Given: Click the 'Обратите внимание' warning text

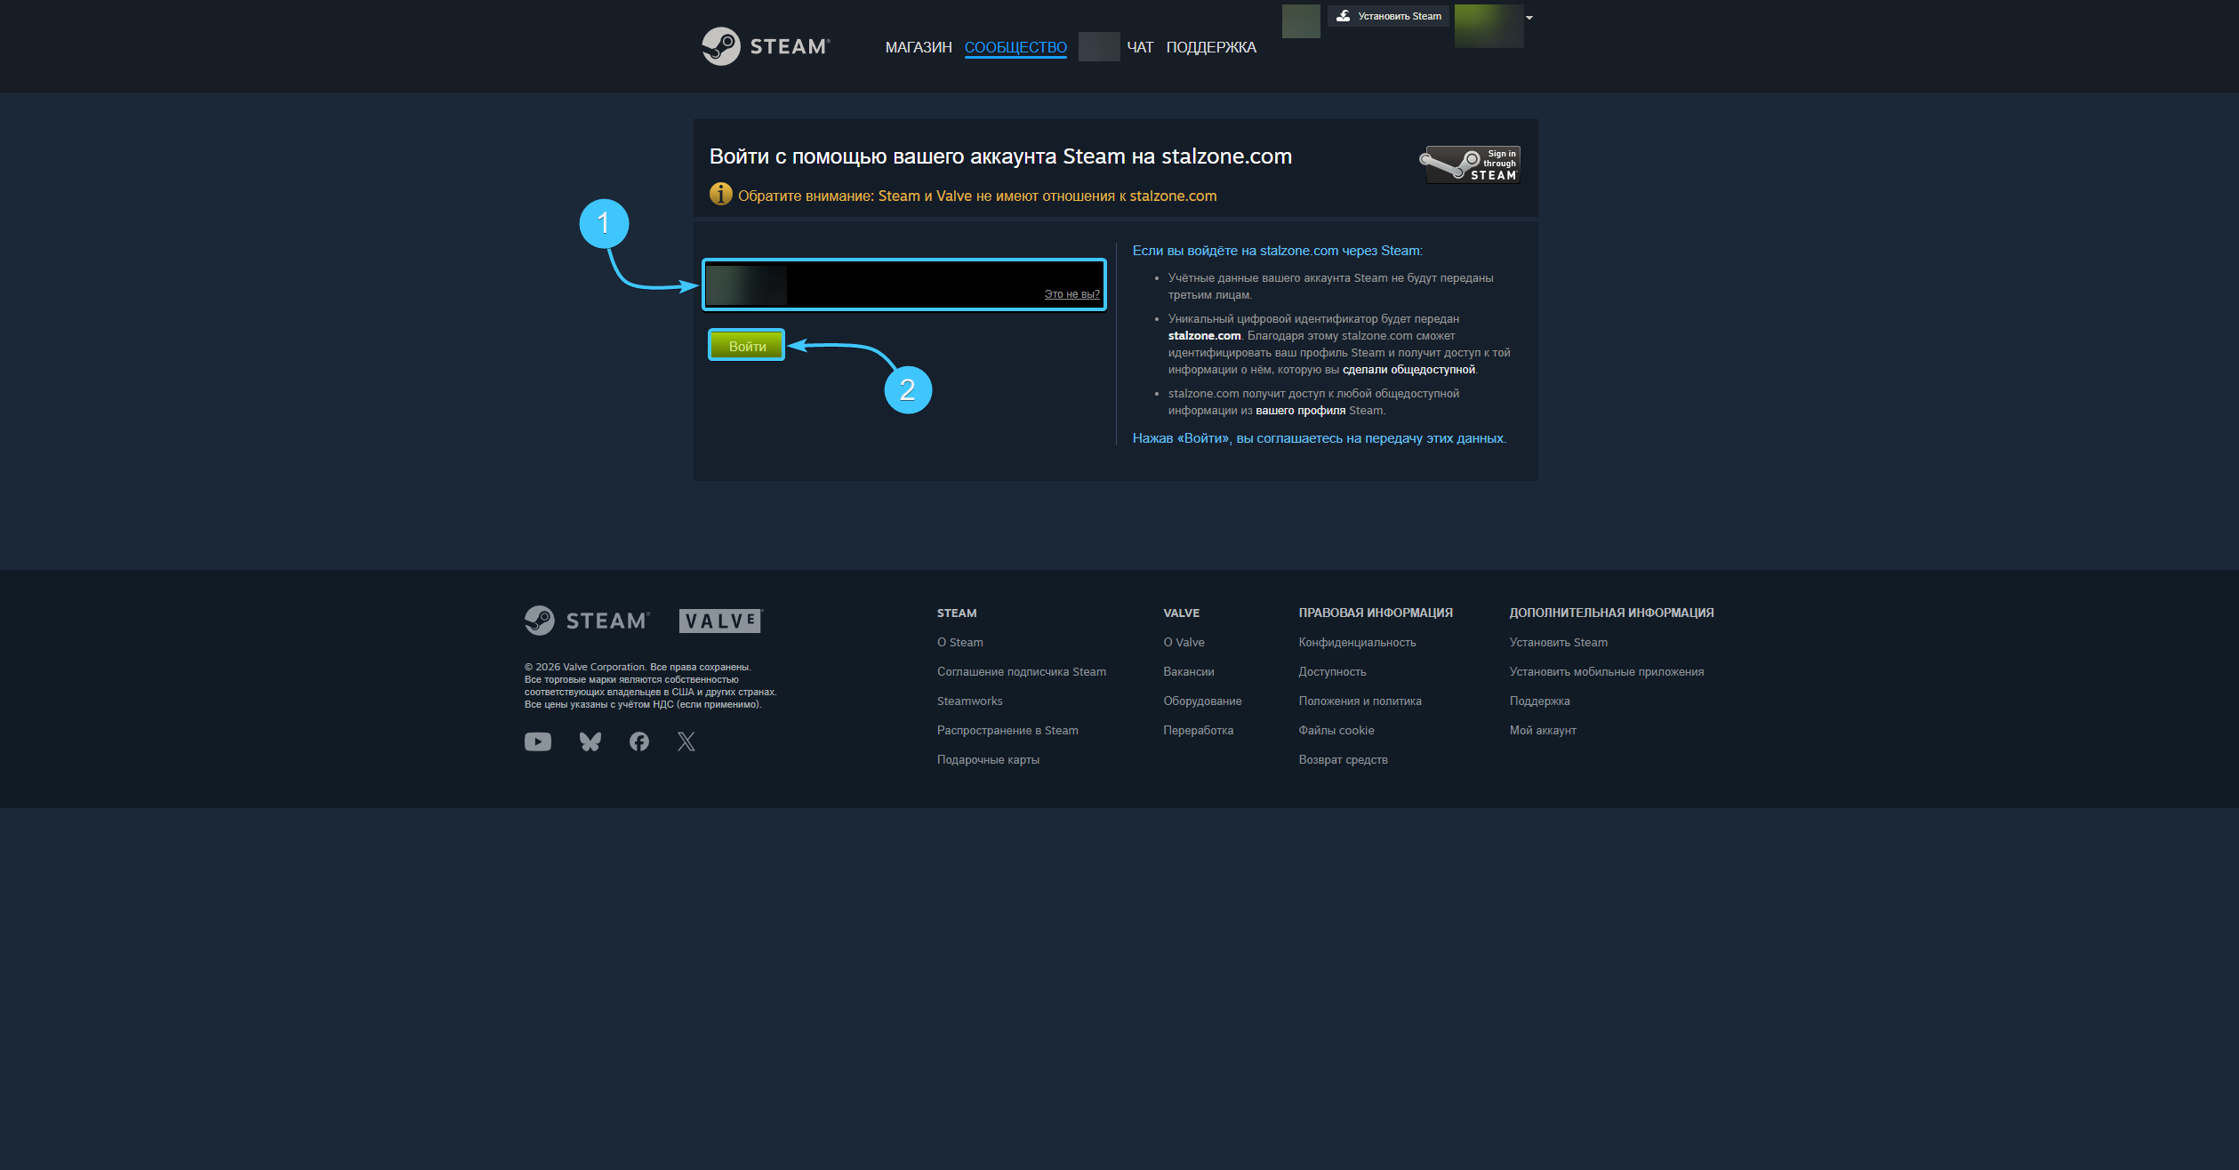Looking at the screenshot, I should point(977,196).
